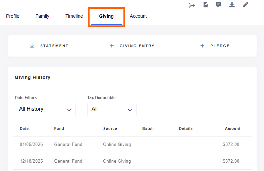Click the Batch column header

[148, 129]
